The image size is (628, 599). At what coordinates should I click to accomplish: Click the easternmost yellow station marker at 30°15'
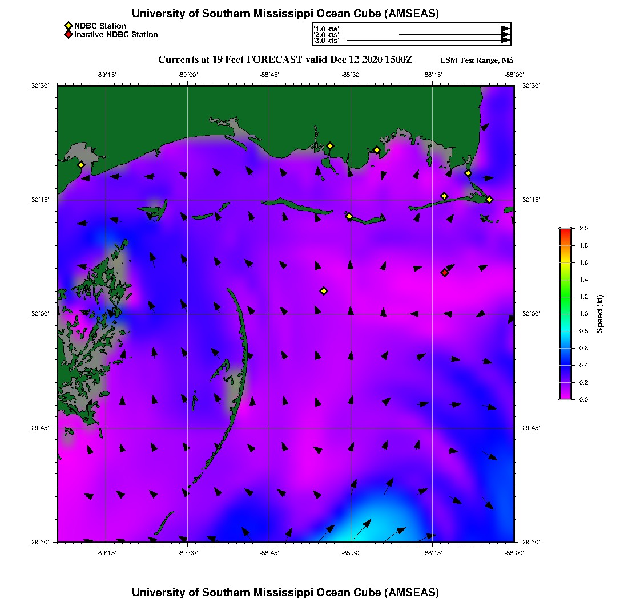[x=489, y=200]
